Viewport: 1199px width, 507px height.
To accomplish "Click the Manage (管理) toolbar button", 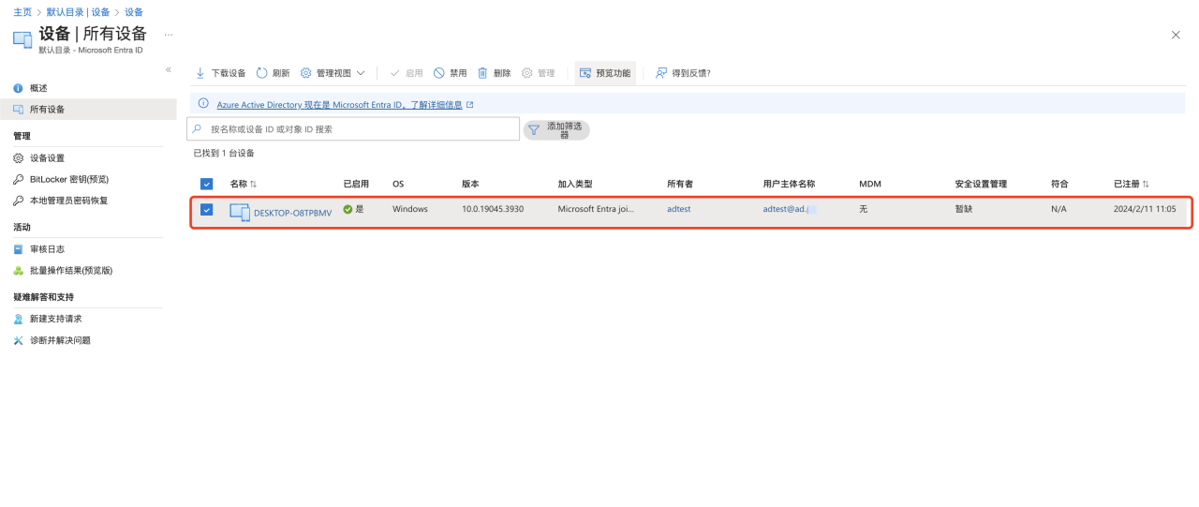I will (539, 73).
